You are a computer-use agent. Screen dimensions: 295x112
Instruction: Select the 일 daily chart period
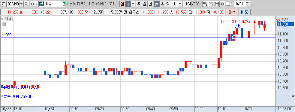122,4
